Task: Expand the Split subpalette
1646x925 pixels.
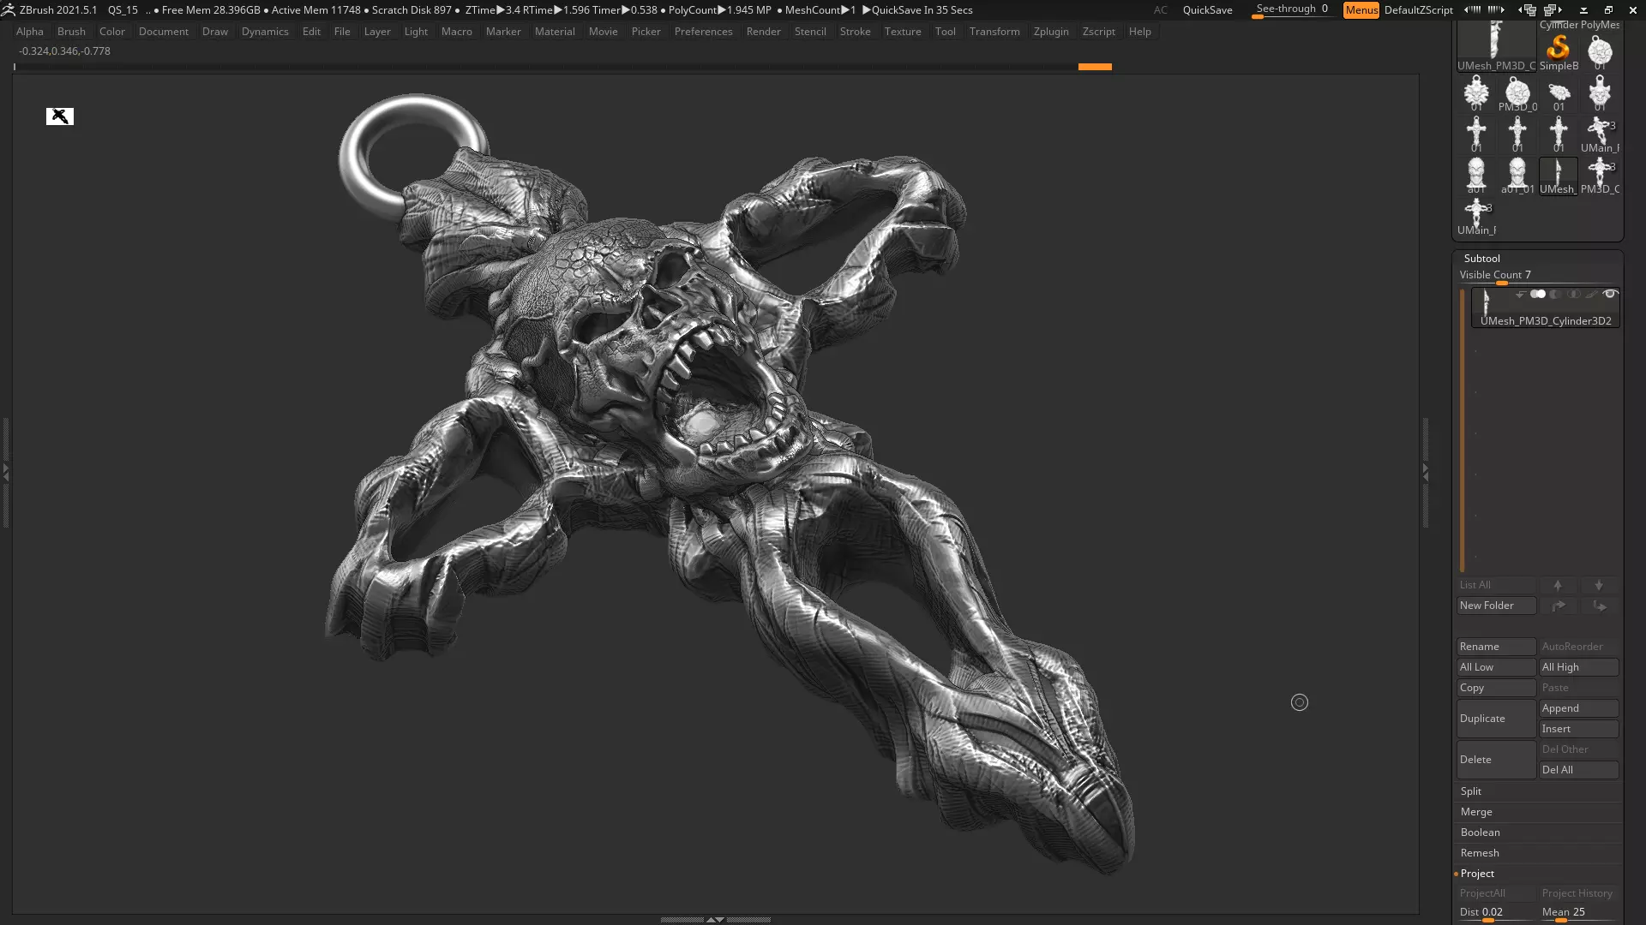Action: 1471,791
